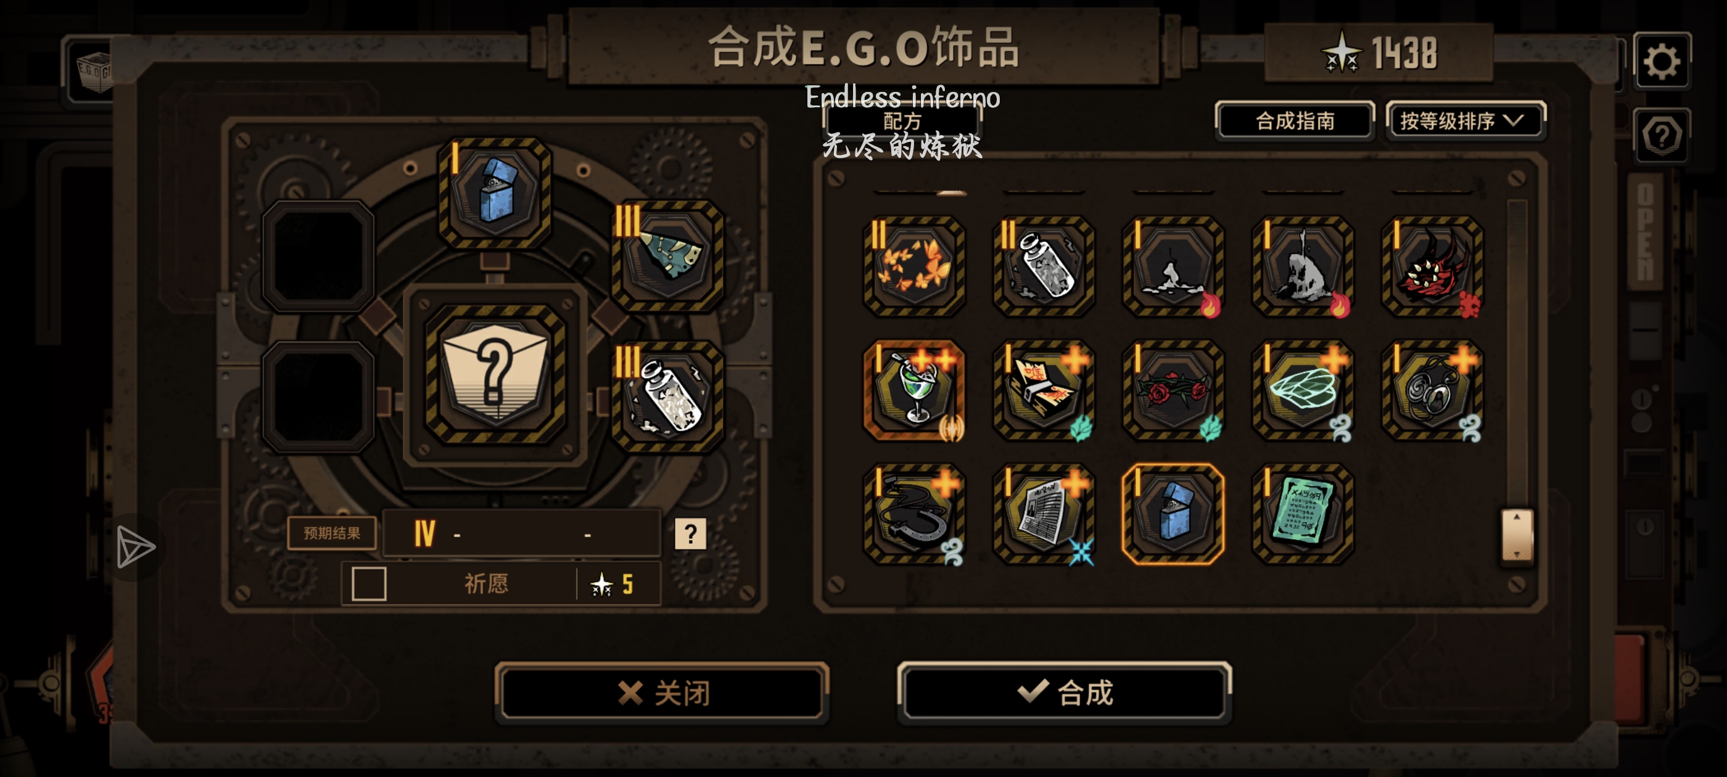The width and height of the screenshot is (1727, 777).
Task: Open the 按等级排序 sort dropdown
Action: pyautogui.click(x=1465, y=121)
